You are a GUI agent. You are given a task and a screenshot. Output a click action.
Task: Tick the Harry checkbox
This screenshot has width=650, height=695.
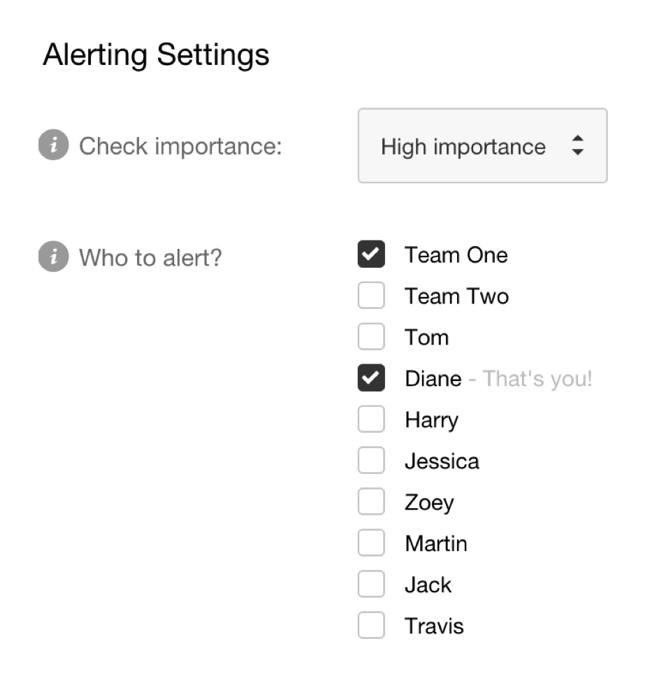point(371,420)
